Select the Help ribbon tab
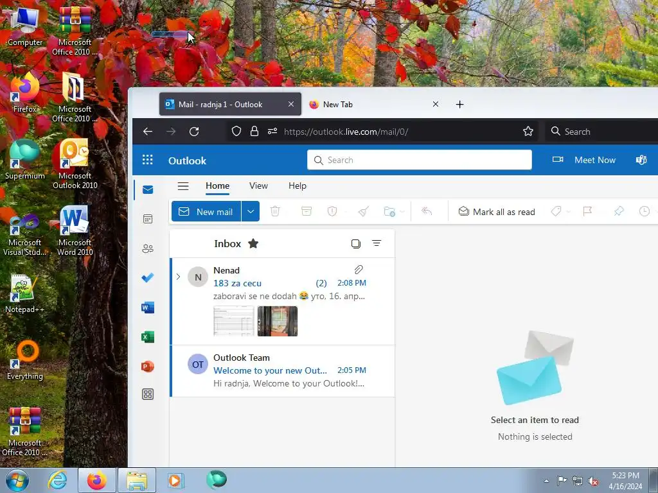The image size is (658, 493). pos(298,186)
